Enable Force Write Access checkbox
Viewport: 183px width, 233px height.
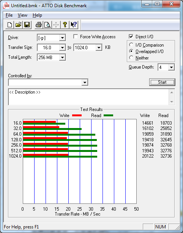click(x=76, y=36)
